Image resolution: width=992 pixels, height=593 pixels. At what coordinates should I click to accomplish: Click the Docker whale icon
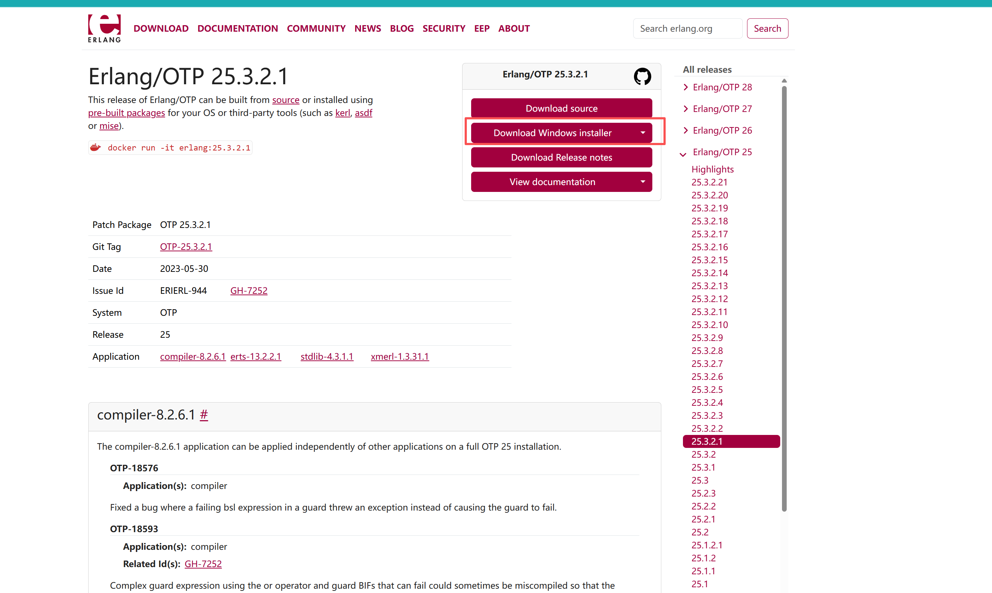95,148
